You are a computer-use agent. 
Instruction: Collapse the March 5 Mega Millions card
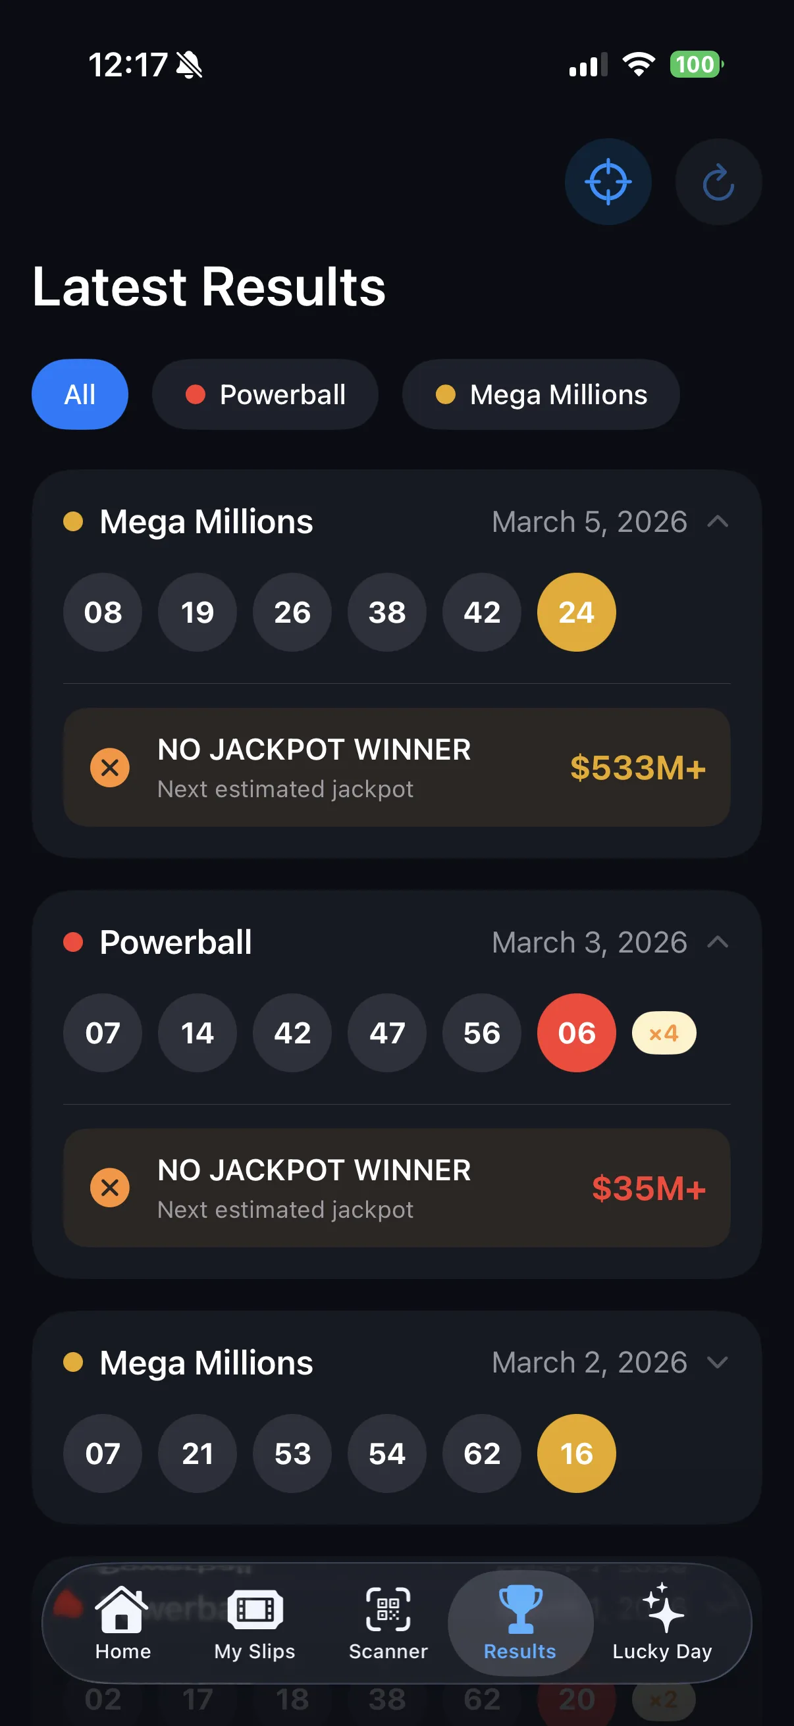coord(718,522)
